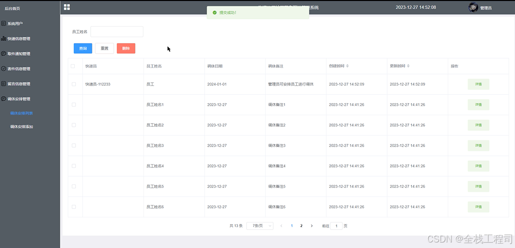Open 详情 for 员工姓名1 row
The height and width of the screenshot is (248, 515).
[478, 105]
